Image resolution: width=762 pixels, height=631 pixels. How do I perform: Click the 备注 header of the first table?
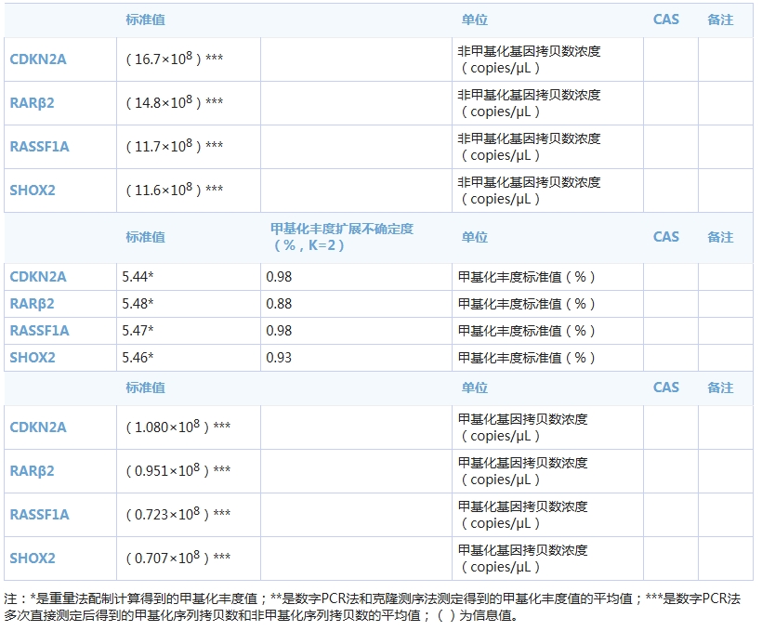coord(720,20)
